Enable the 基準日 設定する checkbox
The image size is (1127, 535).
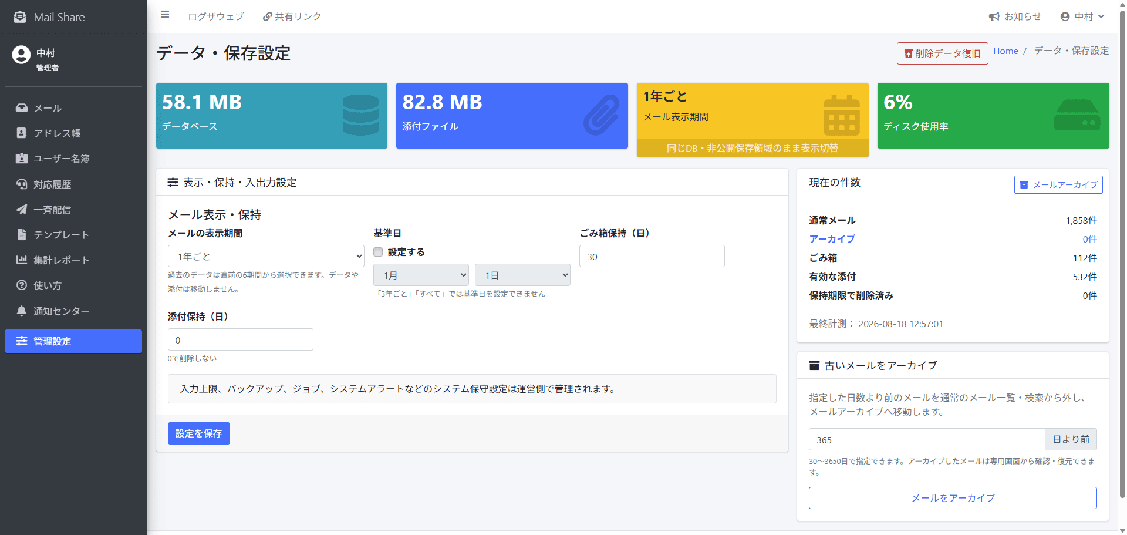(378, 252)
